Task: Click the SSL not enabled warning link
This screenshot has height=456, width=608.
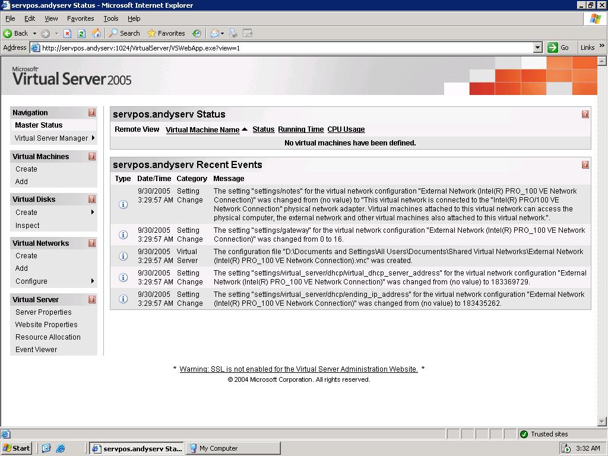Action: [299, 369]
